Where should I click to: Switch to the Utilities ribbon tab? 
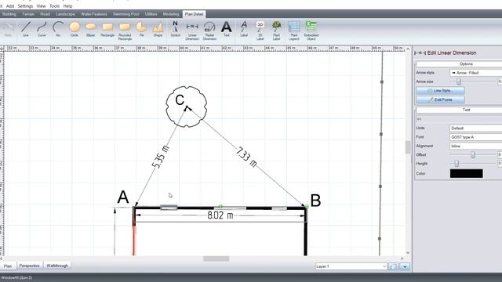(x=151, y=14)
